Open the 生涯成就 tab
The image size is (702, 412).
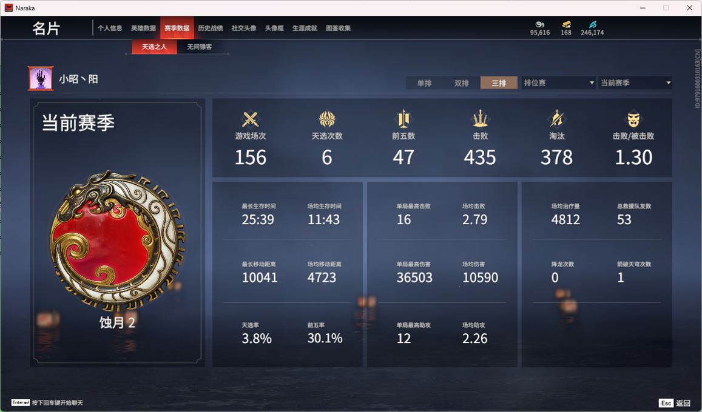pos(305,28)
